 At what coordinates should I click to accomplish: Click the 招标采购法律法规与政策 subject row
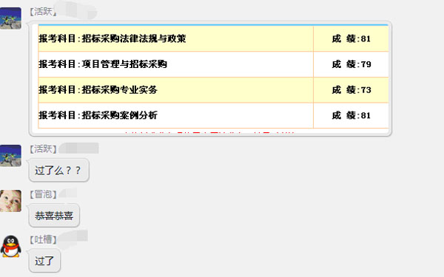point(176,38)
